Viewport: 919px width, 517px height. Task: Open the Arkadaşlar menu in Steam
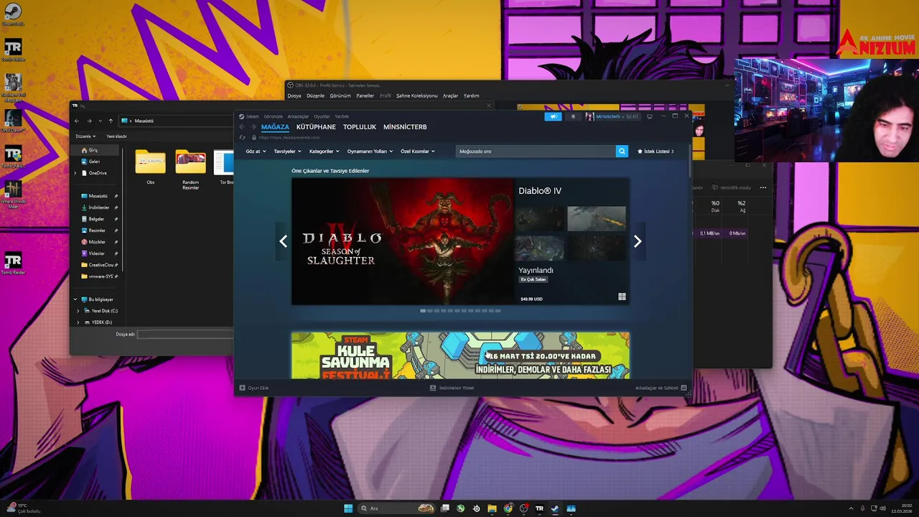coord(298,116)
